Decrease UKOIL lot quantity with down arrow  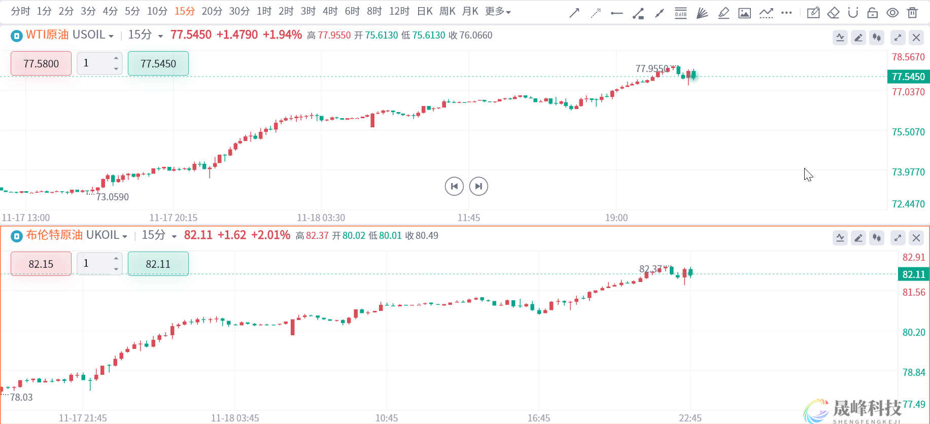[116, 269]
